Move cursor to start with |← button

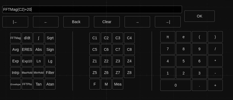tap(15, 22)
